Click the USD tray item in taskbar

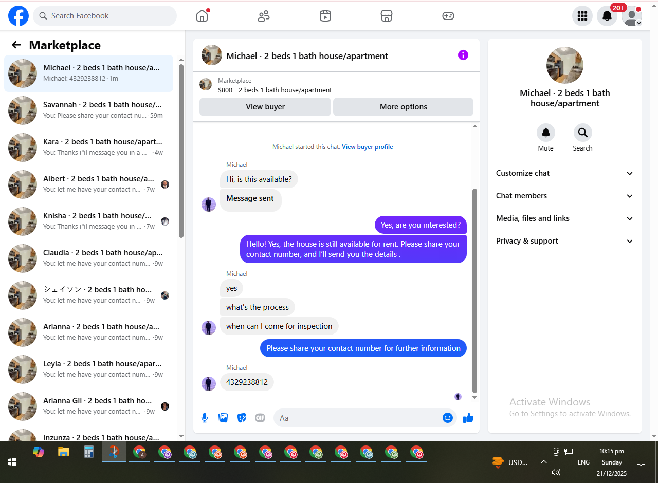coord(510,462)
